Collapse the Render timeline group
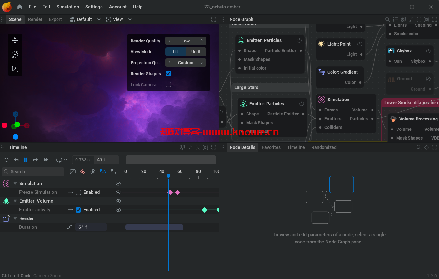The image size is (439, 279). (x=15, y=218)
